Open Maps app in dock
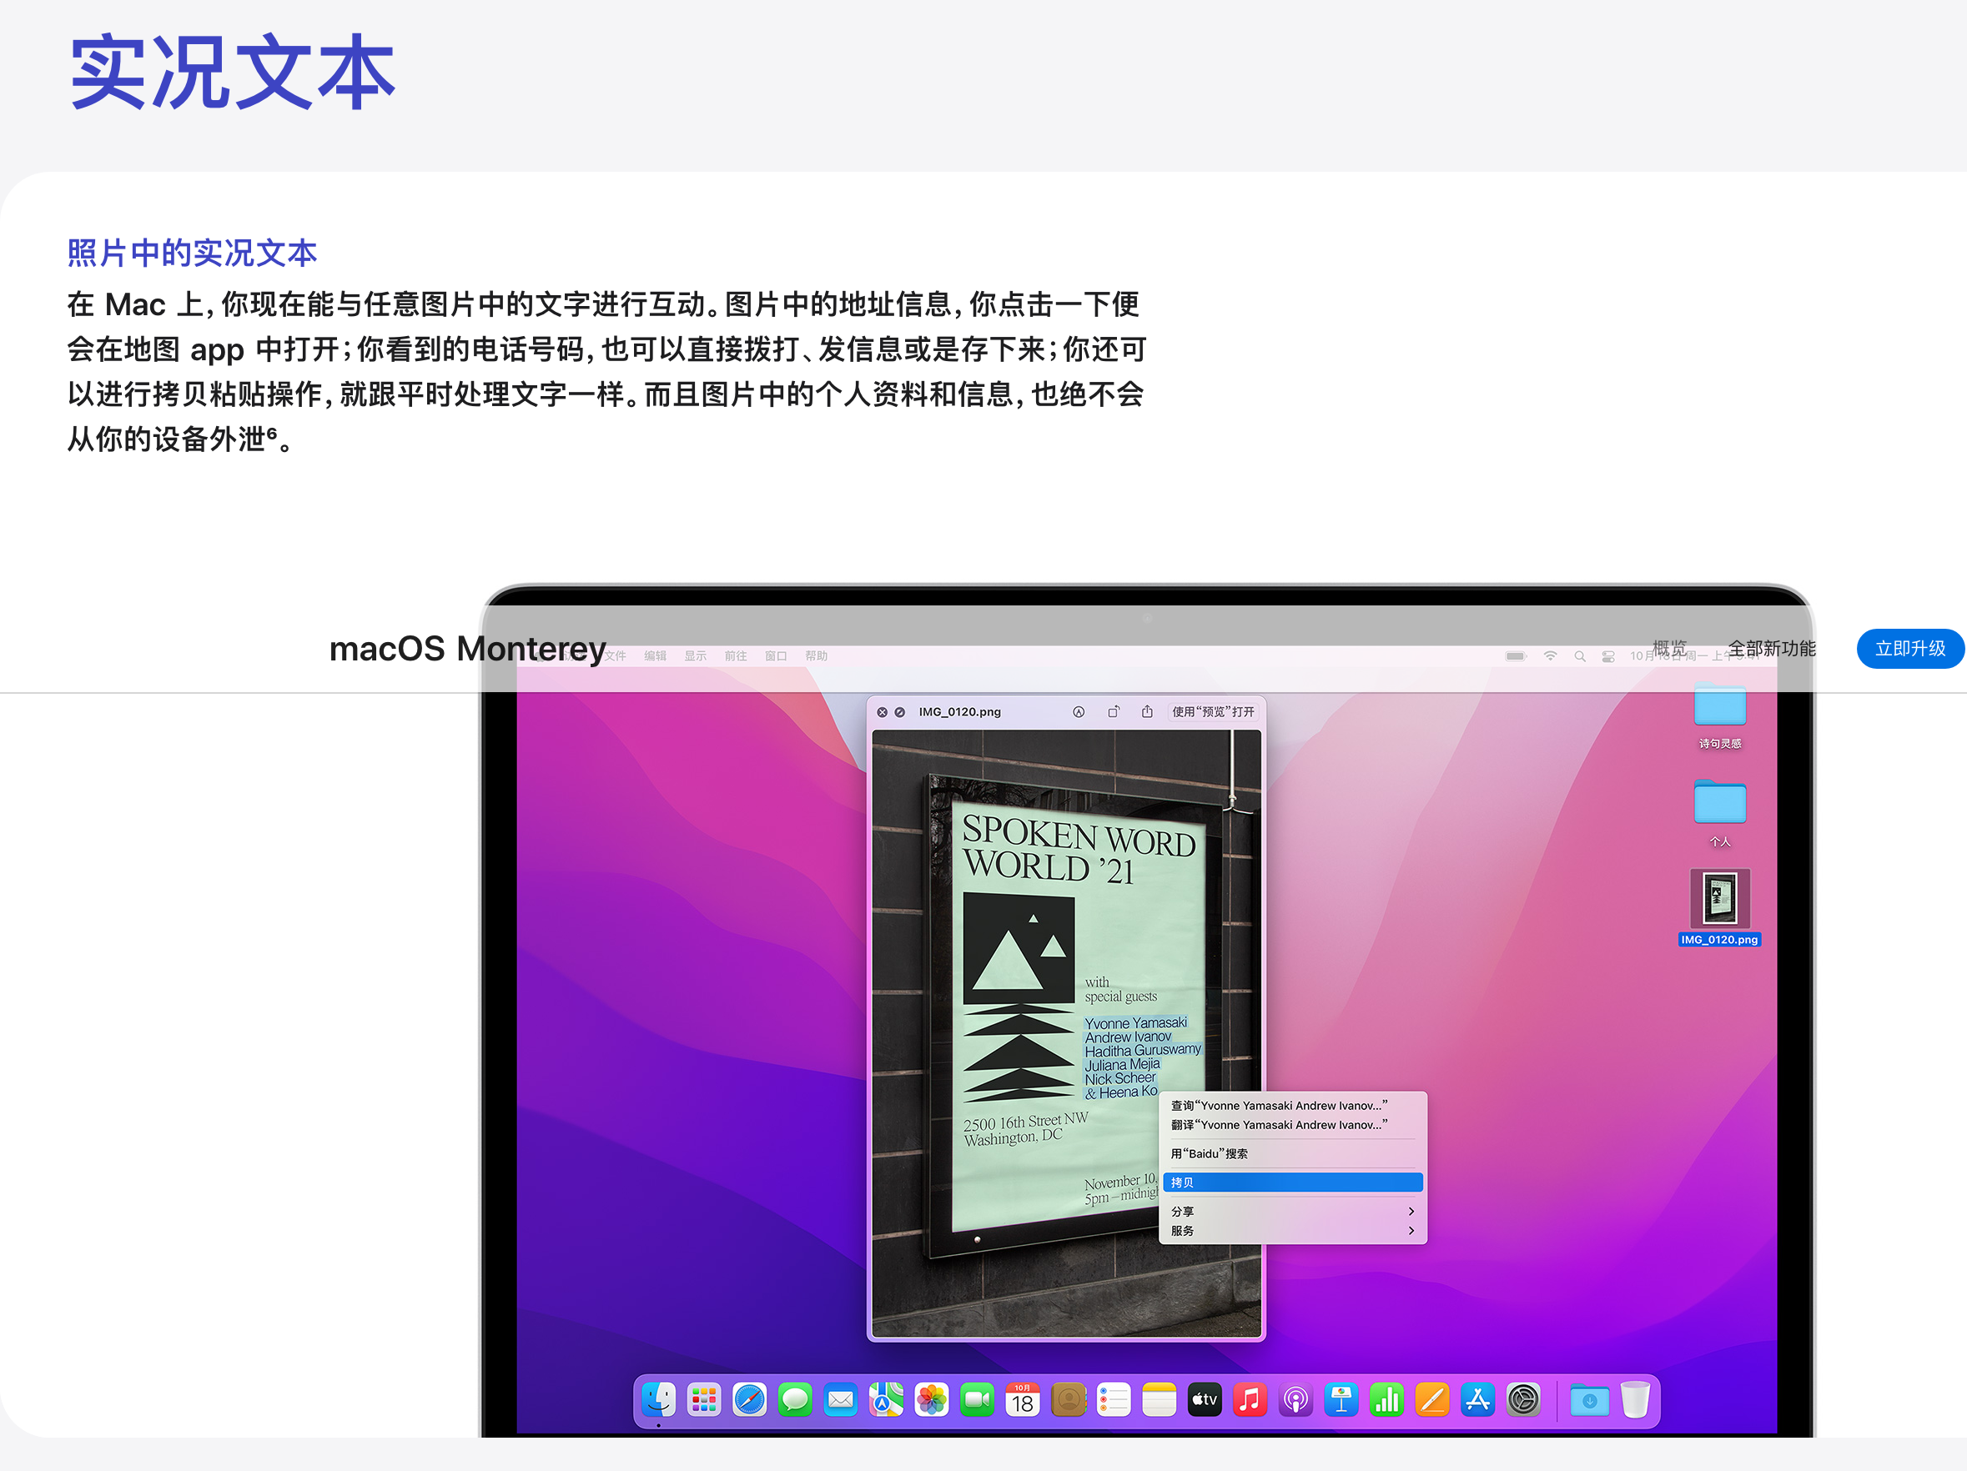Screen dimensions: 1967x1471 pyautogui.click(x=886, y=1401)
